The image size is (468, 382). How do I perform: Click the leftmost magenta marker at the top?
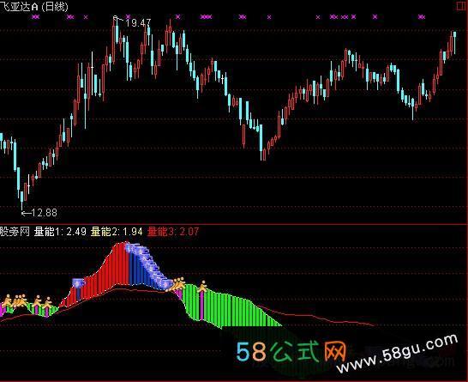point(35,17)
